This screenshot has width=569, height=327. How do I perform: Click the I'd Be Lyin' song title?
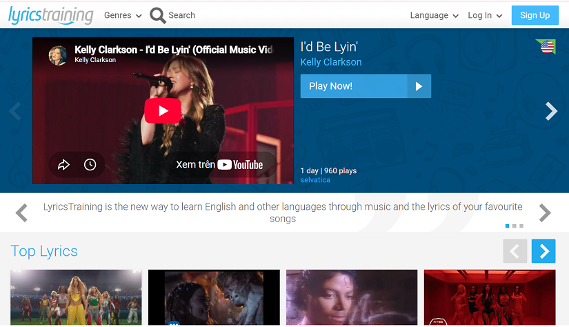[x=329, y=47]
